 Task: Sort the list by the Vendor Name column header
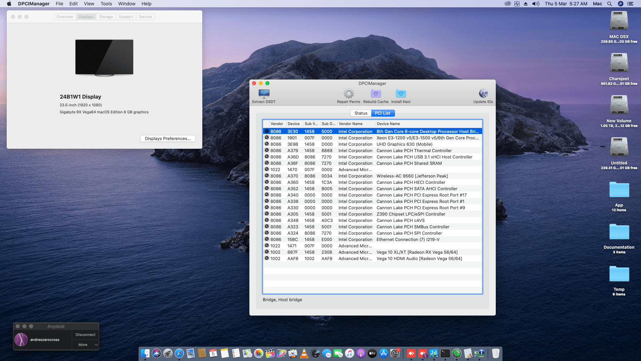(x=351, y=124)
